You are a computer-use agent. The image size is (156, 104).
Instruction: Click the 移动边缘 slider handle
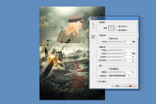click(114, 60)
